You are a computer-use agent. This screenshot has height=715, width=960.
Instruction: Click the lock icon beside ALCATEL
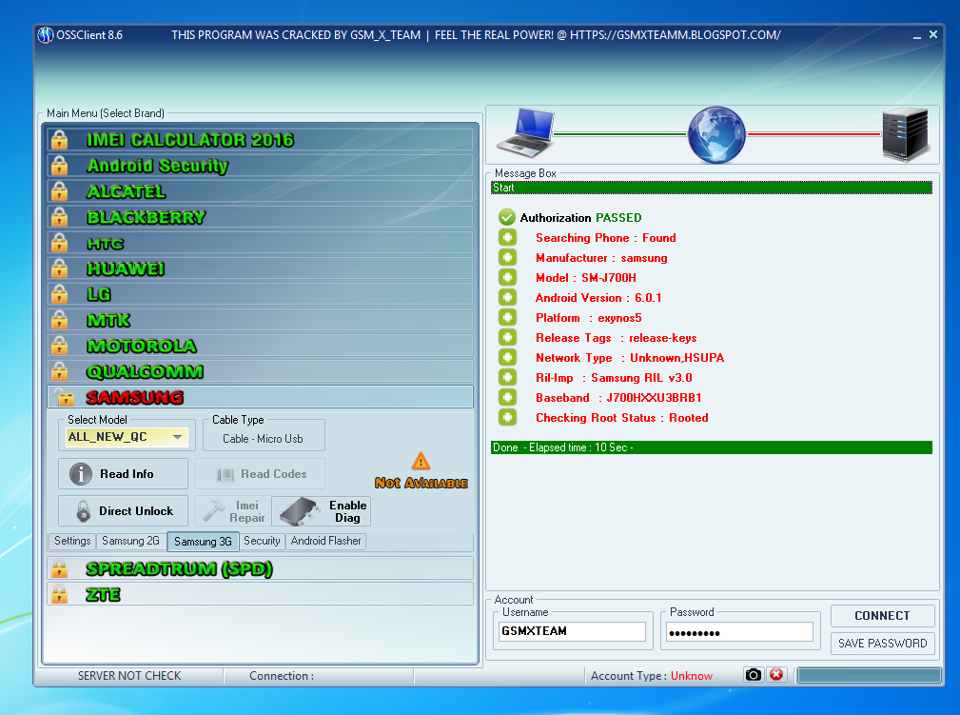click(x=59, y=191)
